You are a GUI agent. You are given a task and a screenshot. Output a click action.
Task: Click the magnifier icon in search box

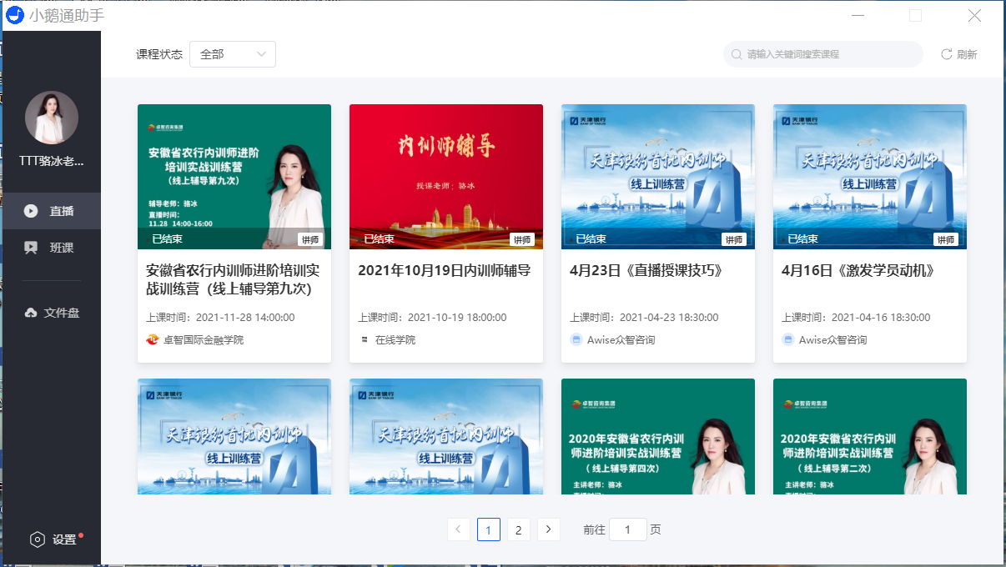click(737, 54)
